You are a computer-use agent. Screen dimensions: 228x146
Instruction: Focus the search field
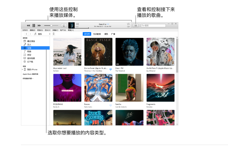tap(153, 26)
